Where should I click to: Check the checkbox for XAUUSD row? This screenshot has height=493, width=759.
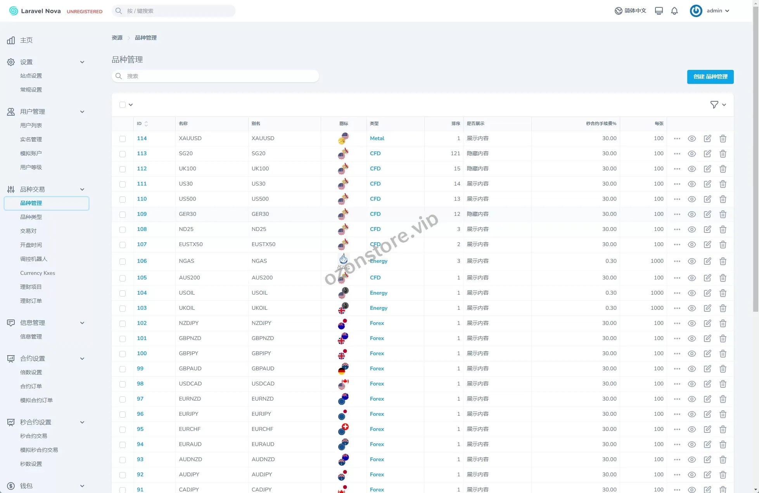pyautogui.click(x=123, y=139)
